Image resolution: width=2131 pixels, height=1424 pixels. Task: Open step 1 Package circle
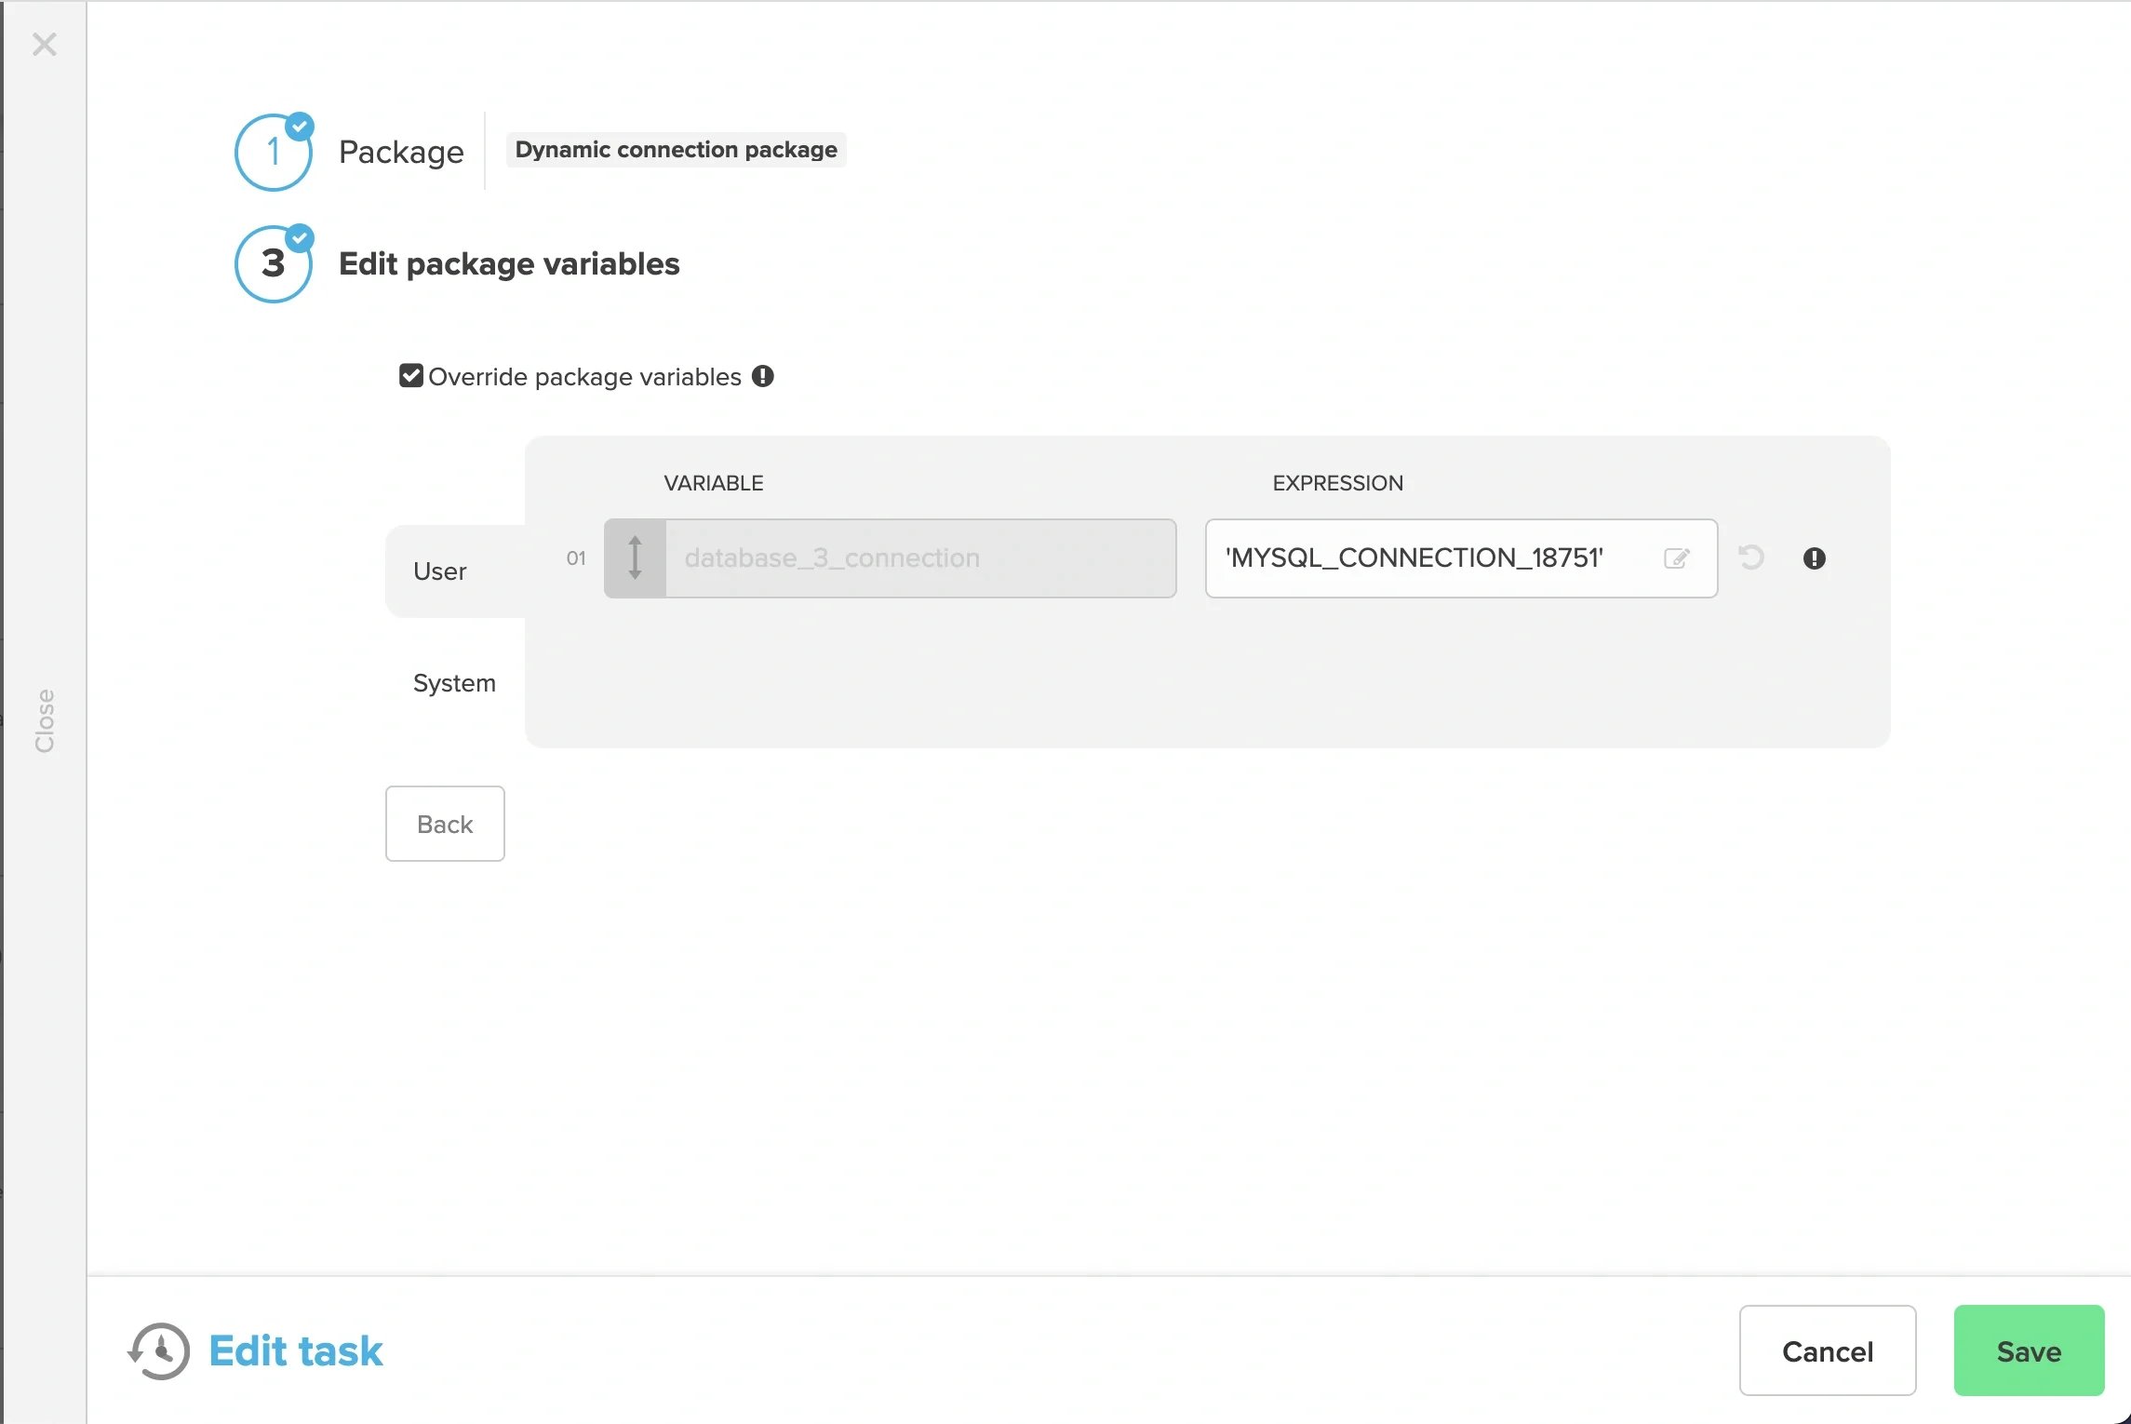pyautogui.click(x=274, y=153)
